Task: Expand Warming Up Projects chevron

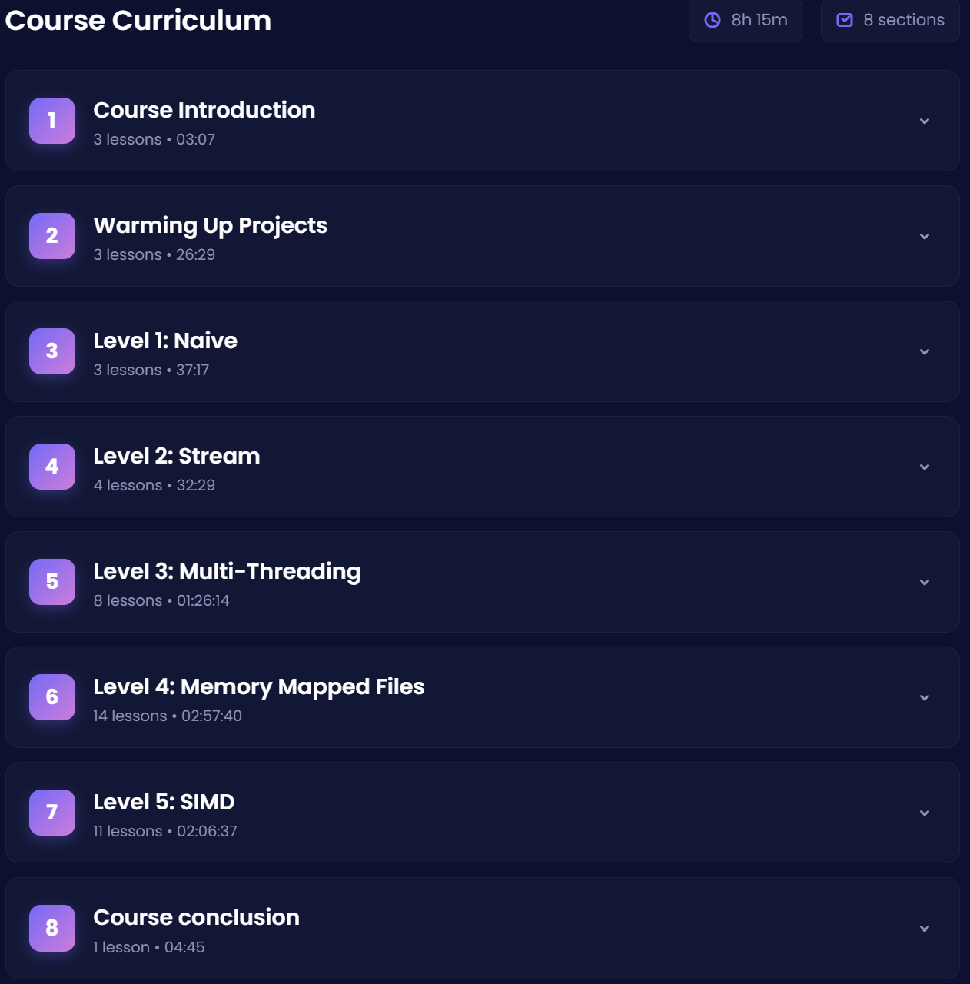Action: [925, 236]
